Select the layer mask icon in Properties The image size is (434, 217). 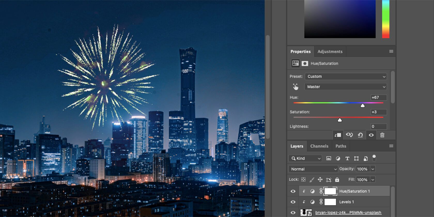click(x=305, y=64)
